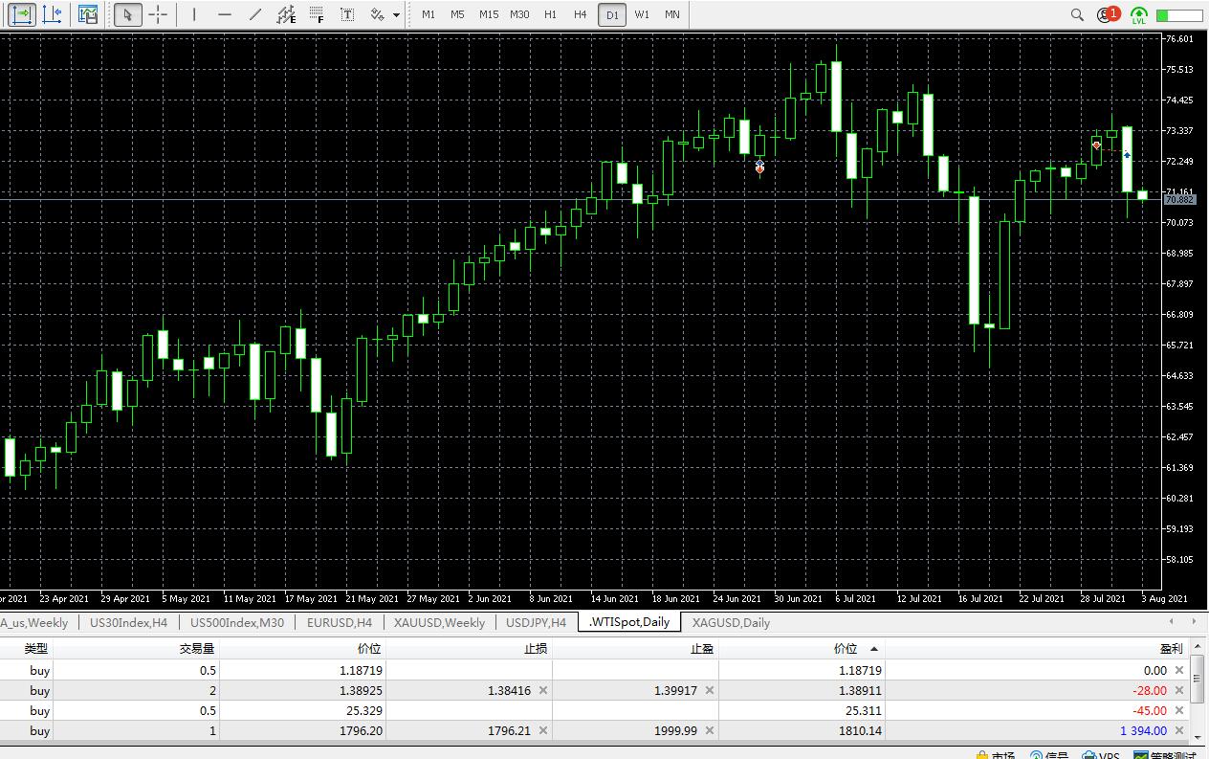
Task: Open account notifications icon with red badge
Action: pos(1109,14)
